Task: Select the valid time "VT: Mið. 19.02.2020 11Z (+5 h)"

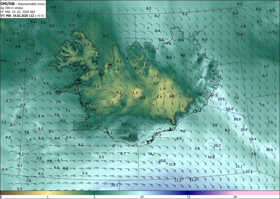Action: click(x=22, y=15)
